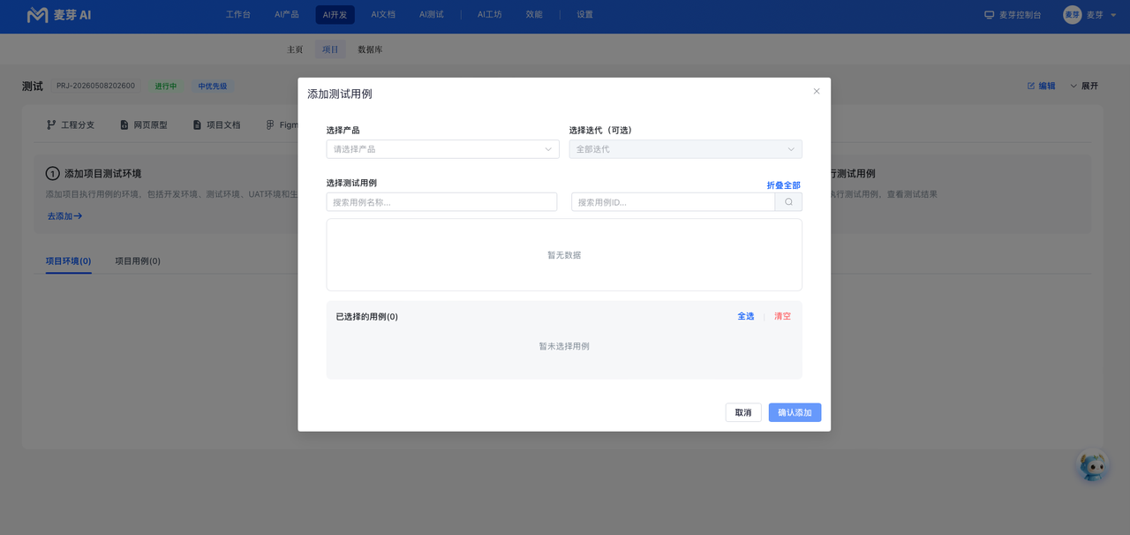The image size is (1130, 535).
Task: Click the 去添加 link
Action: [64, 215]
